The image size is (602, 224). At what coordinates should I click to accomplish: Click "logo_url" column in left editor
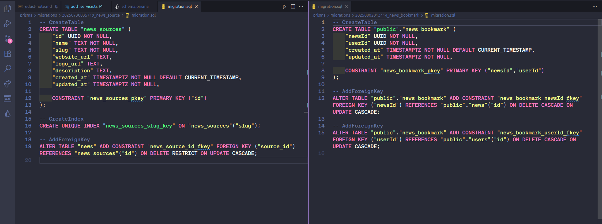point(68,64)
